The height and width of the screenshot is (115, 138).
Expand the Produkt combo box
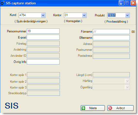(127, 15)
